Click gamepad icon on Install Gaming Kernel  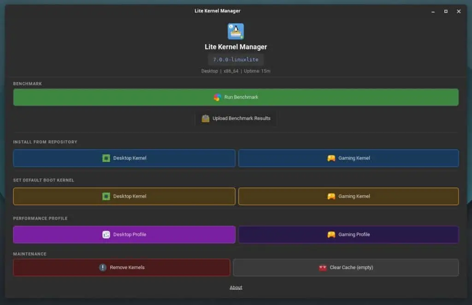(331, 158)
